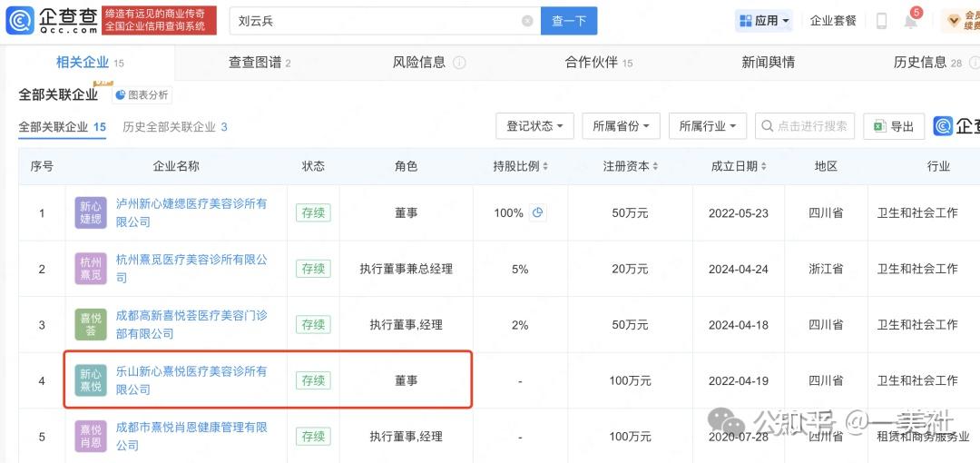Clear the search box with the X icon
The height and width of the screenshot is (463, 980).
tap(527, 21)
